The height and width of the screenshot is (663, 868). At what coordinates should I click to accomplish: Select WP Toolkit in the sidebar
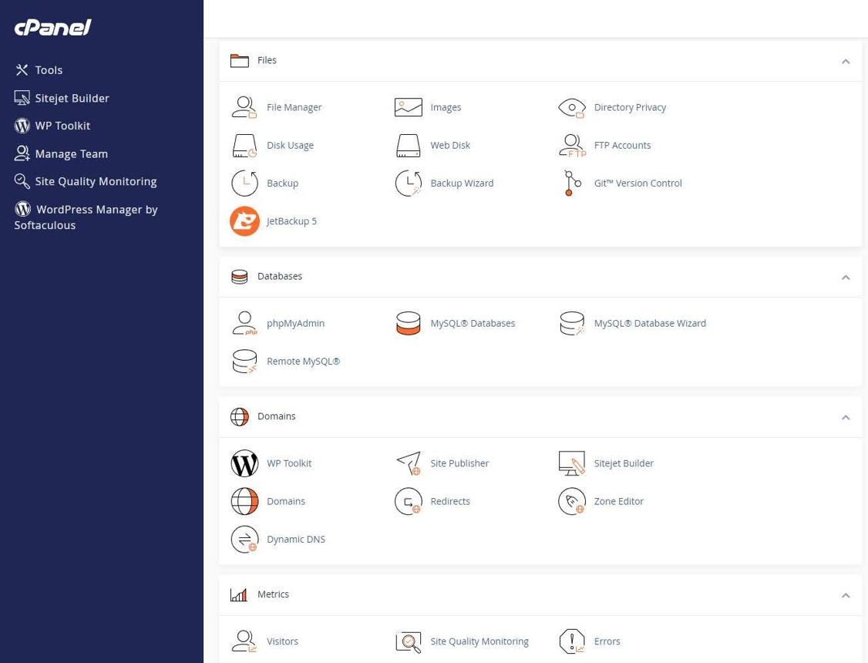click(52, 126)
